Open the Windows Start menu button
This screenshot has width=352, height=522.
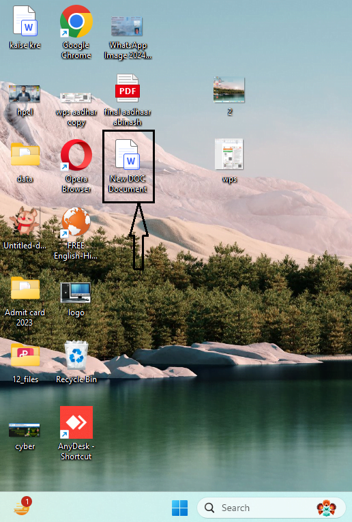pyautogui.click(x=179, y=508)
